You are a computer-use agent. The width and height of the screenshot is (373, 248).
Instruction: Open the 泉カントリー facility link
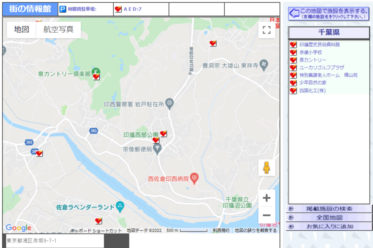[x=313, y=60]
